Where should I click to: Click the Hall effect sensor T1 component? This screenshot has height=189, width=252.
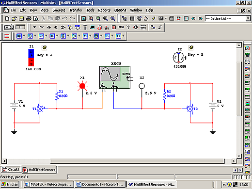tap(40, 109)
